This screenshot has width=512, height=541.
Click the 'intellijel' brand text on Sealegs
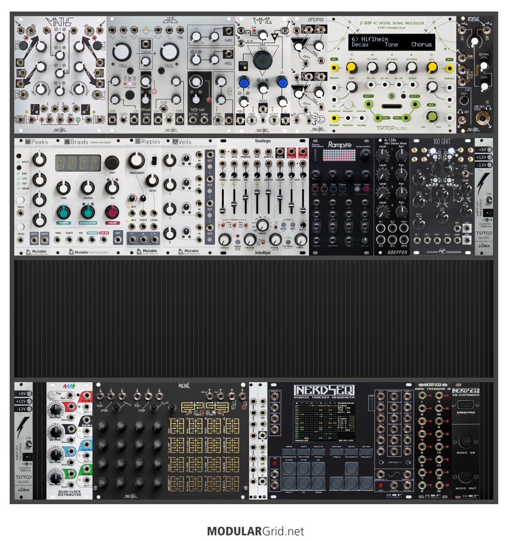(262, 253)
